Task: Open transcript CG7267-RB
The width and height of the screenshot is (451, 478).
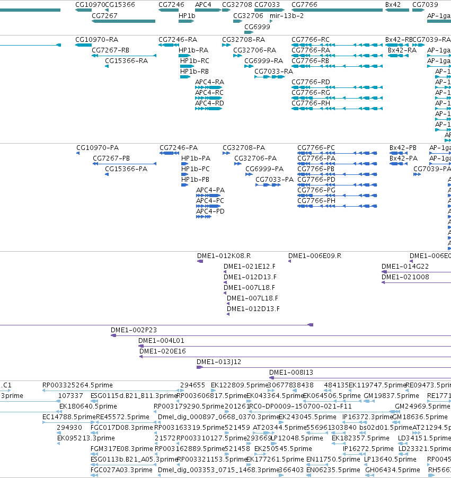Action: (x=110, y=50)
